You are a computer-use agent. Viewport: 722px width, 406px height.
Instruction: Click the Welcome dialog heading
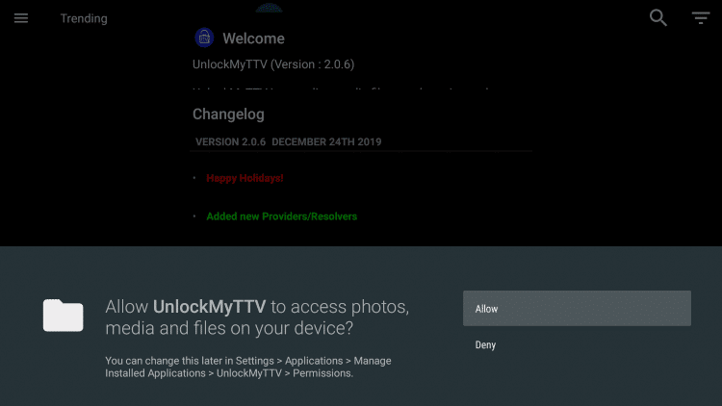coord(253,38)
